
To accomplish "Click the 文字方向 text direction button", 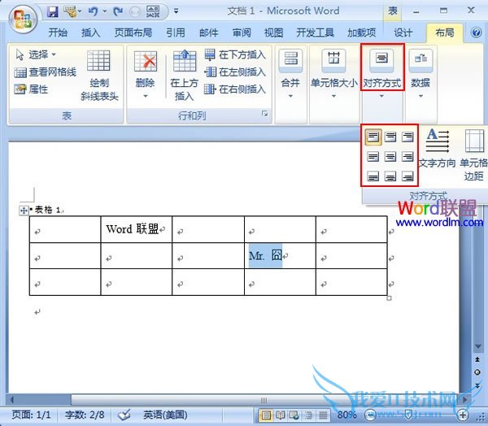I will (x=438, y=148).
